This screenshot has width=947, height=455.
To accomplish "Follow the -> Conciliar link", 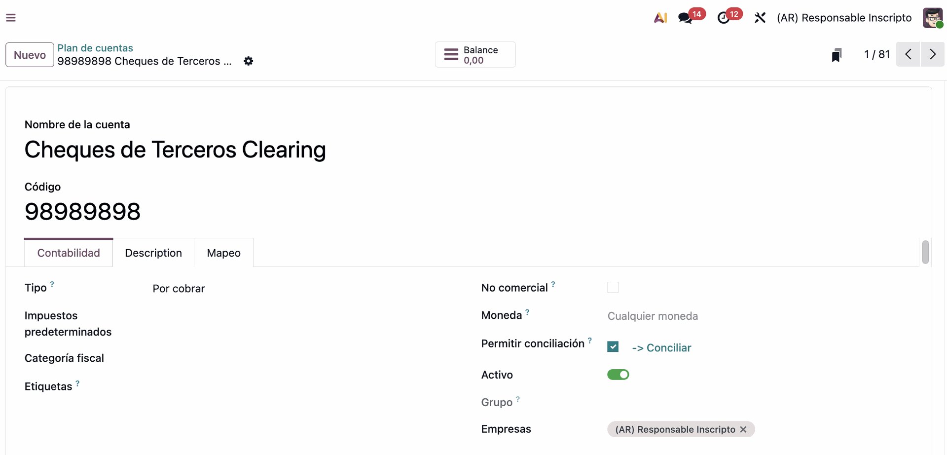I will [x=661, y=348].
